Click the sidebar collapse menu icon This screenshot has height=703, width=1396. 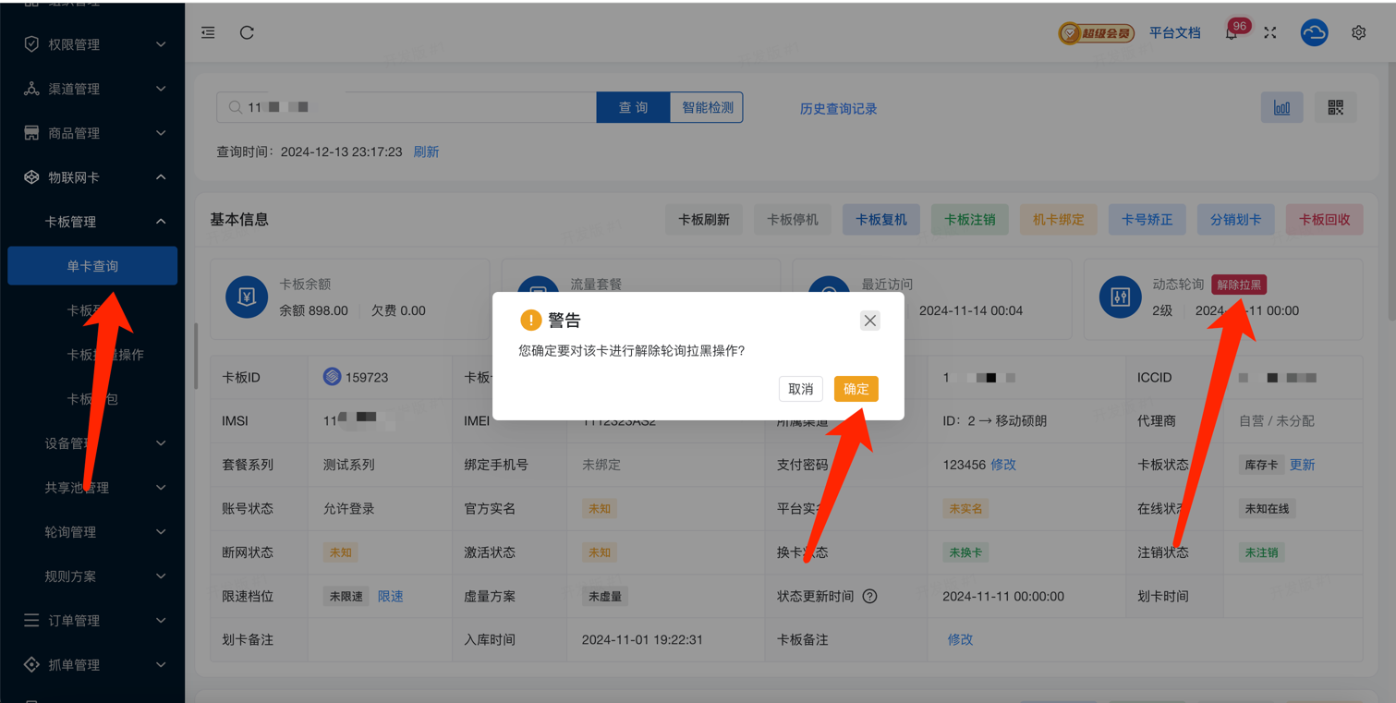coord(208,32)
